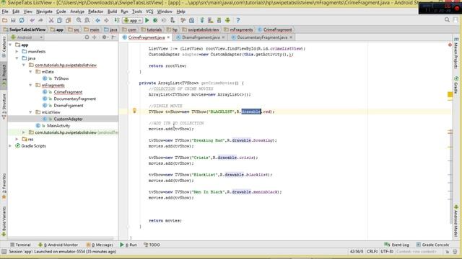Click the src breadcrumb in navigation bar

click(74, 29)
